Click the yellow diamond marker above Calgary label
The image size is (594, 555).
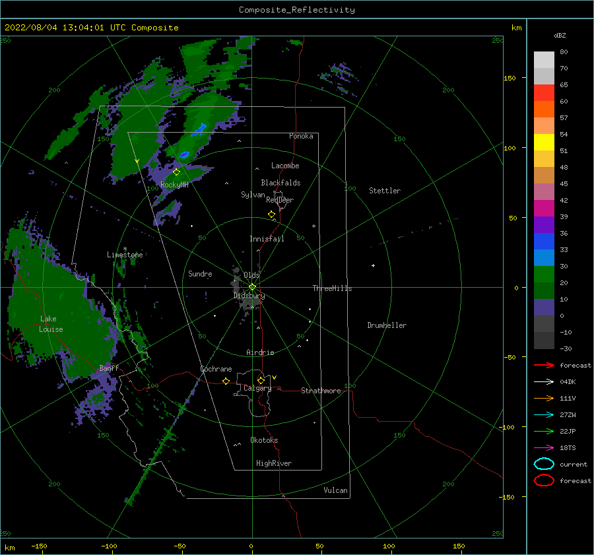261,380
